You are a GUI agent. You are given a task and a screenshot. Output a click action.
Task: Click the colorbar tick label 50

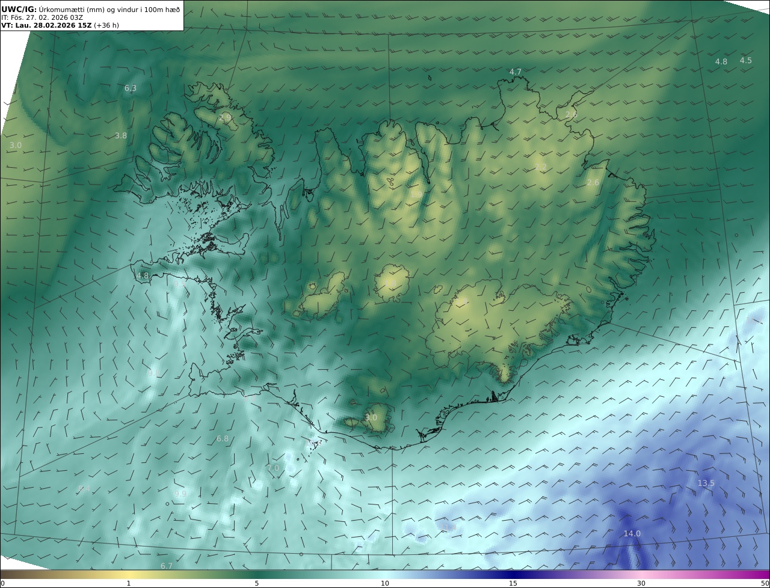coord(765,583)
